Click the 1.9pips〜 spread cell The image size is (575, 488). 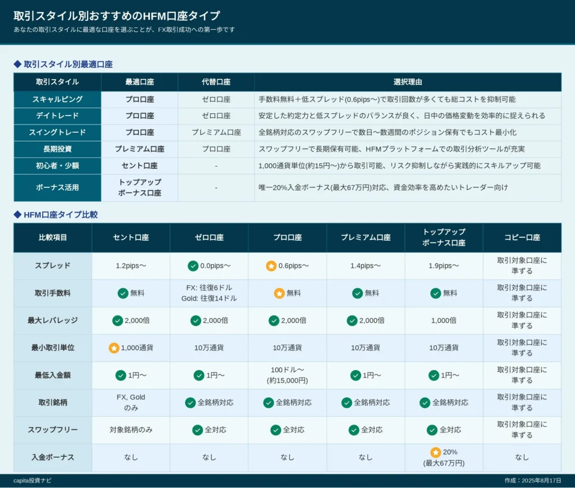point(444,266)
